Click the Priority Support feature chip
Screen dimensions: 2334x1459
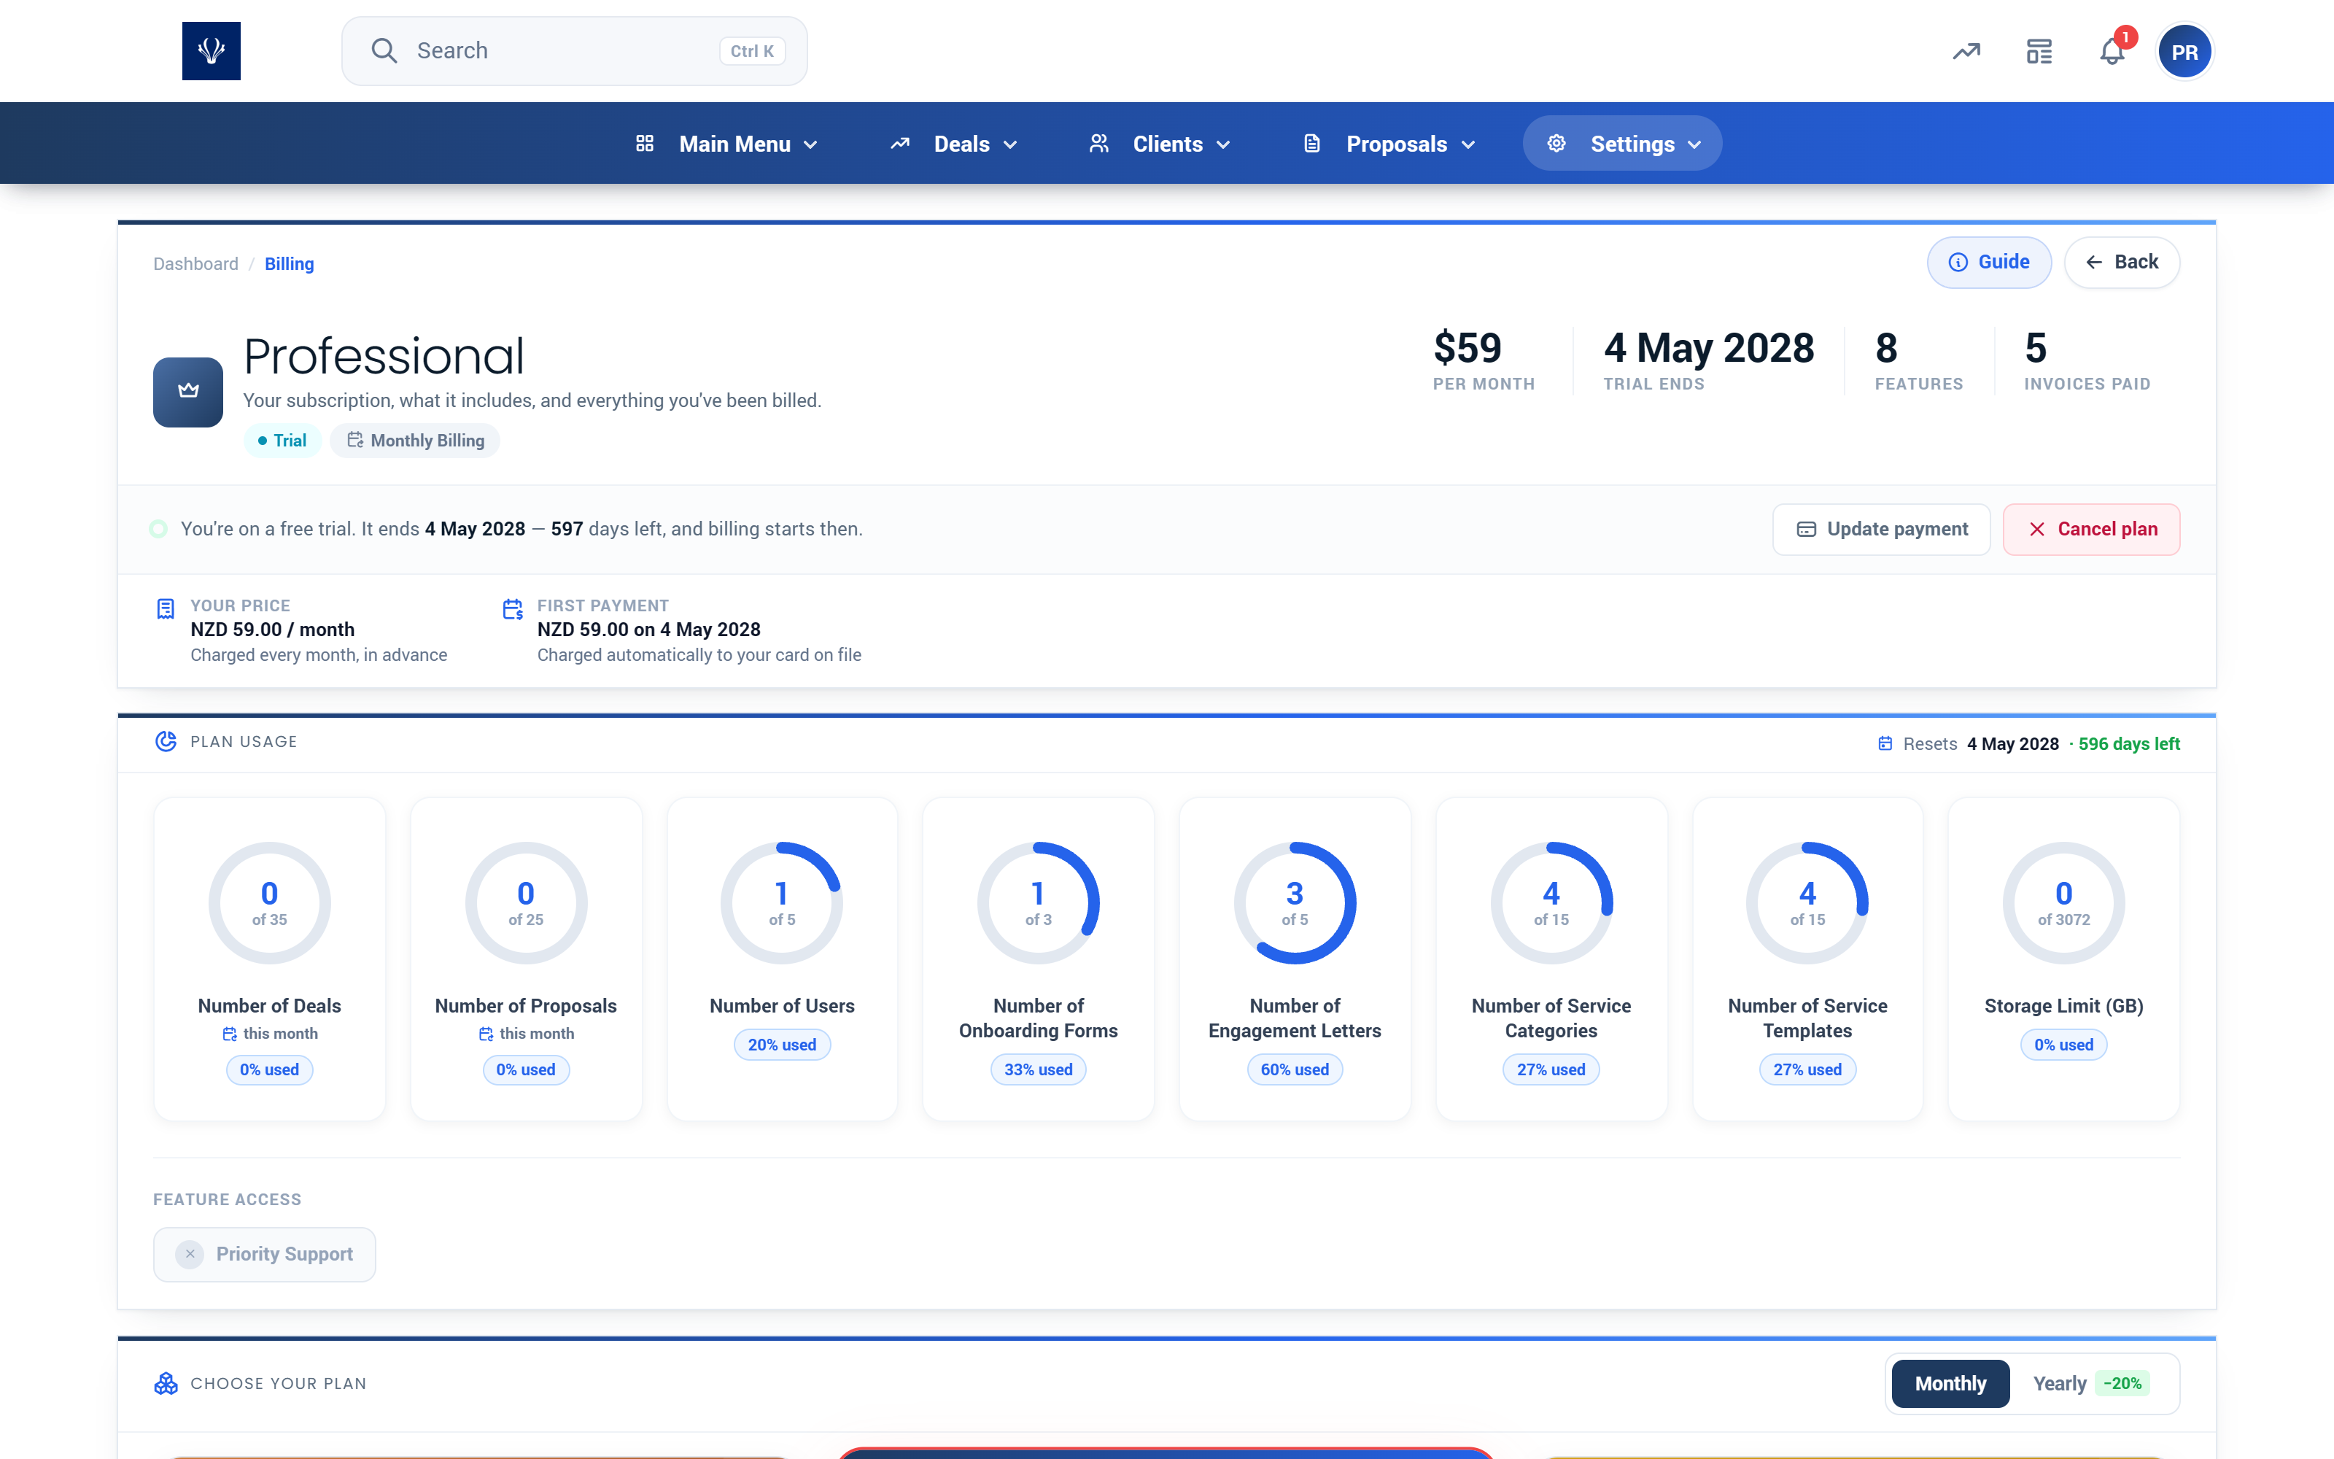click(264, 1253)
